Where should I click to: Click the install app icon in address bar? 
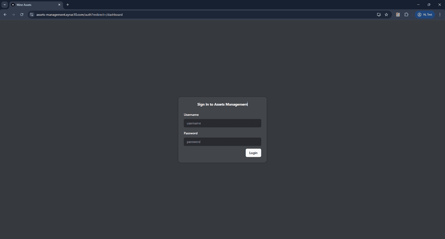(x=379, y=14)
